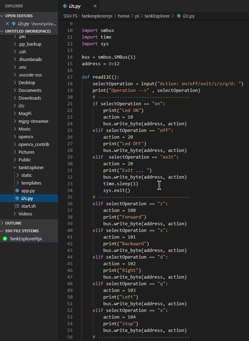Click 'time.sleep(1)' code line
The image size is (249, 341).
coord(121,184)
